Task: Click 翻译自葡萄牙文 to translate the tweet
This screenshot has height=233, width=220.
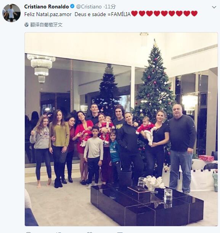Action: pos(47,24)
